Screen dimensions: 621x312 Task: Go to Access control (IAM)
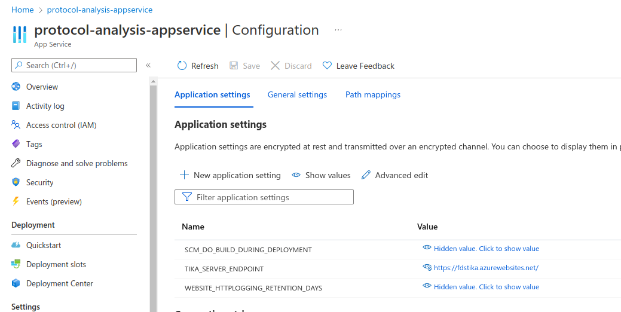[x=62, y=125]
